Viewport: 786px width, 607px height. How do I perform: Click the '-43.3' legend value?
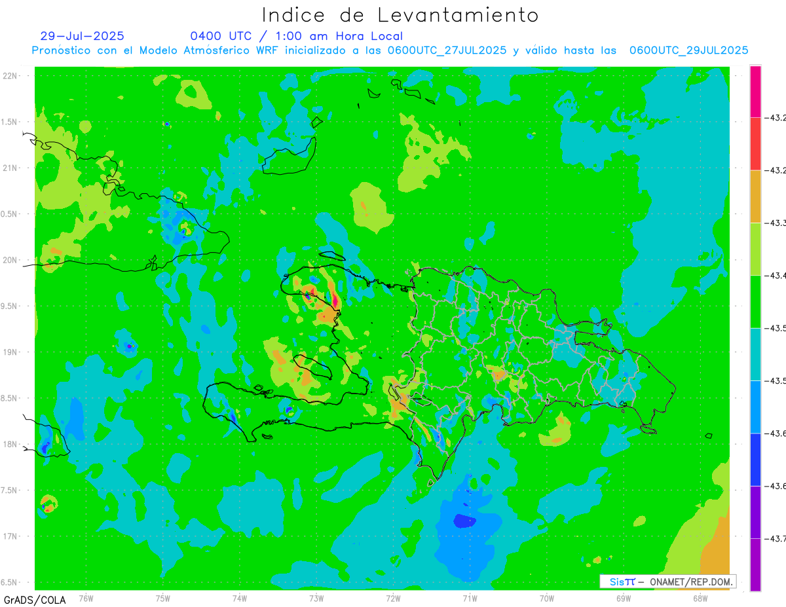tap(776, 223)
